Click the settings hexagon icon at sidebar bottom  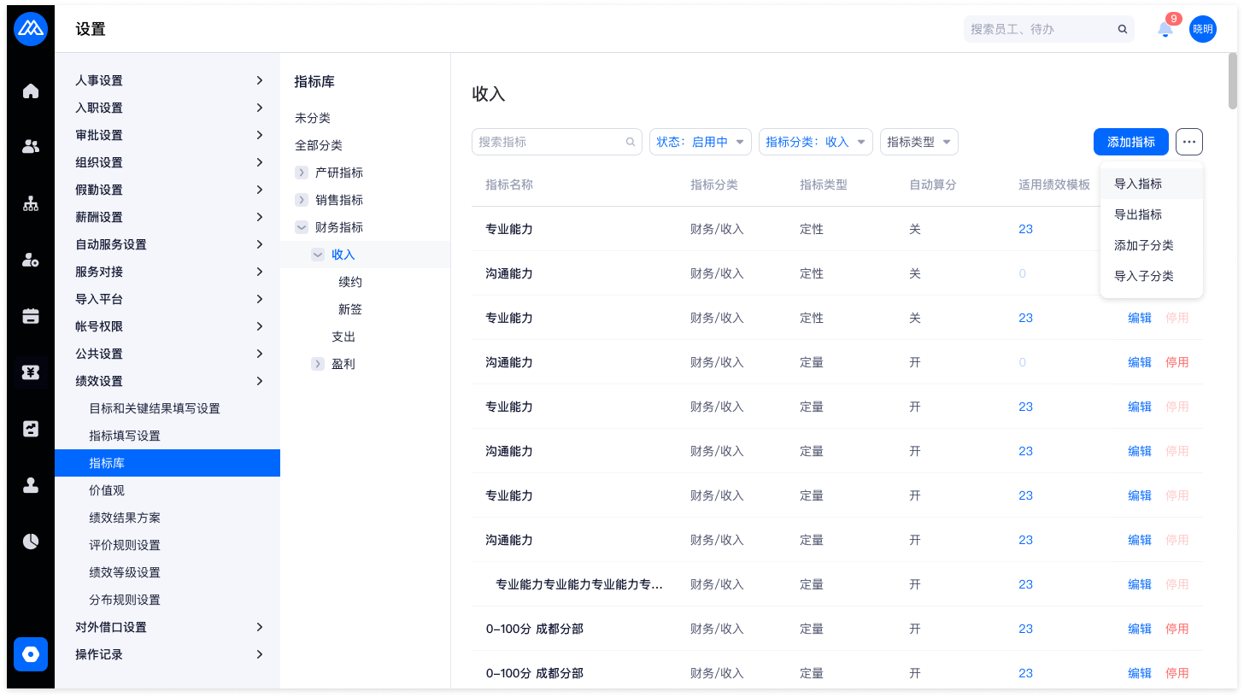click(x=31, y=654)
